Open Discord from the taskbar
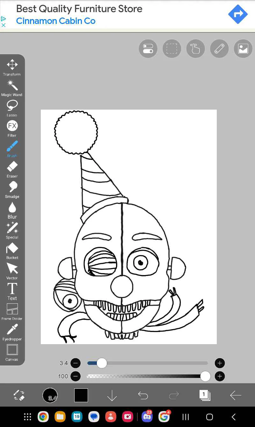This screenshot has height=427, width=255. (147, 417)
